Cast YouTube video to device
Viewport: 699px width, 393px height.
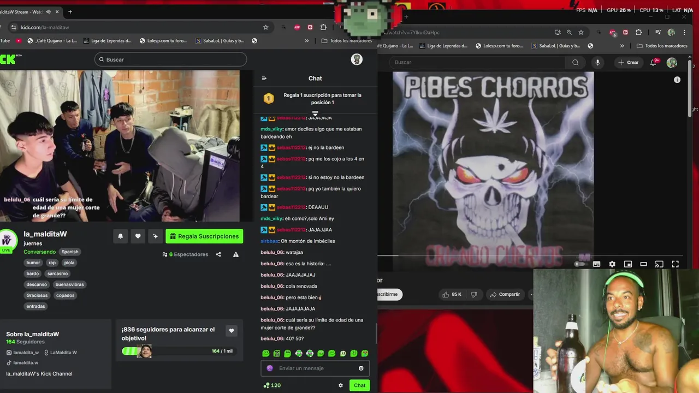point(659,264)
